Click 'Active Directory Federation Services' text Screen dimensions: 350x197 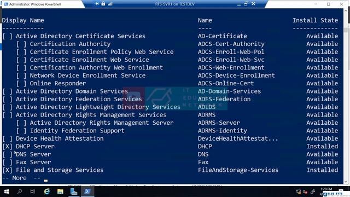79,99
